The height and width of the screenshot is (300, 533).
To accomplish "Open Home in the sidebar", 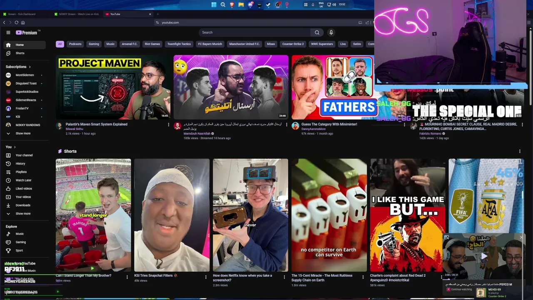I will pyautogui.click(x=25, y=45).
